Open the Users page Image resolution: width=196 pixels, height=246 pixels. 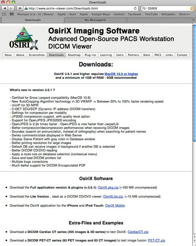click(120, 55)
